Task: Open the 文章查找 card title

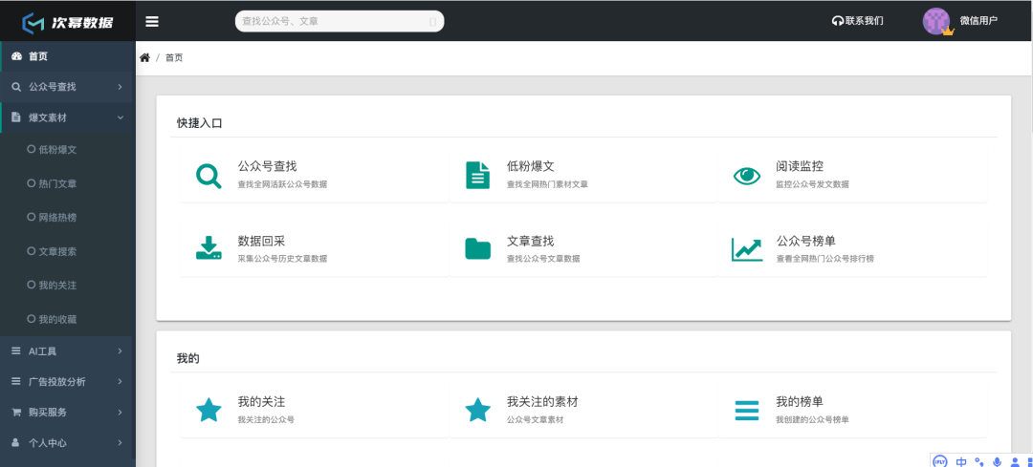Action: (x=530, y=241)
